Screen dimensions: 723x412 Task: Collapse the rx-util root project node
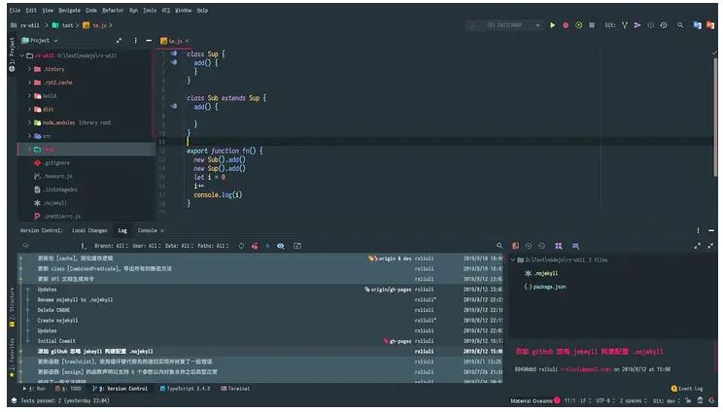(21, 55)
